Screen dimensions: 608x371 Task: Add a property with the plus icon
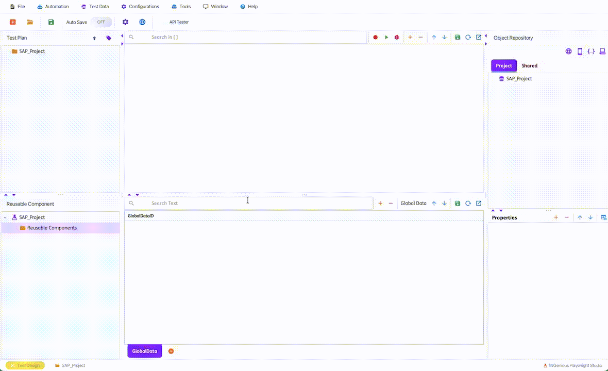(556, 217)
